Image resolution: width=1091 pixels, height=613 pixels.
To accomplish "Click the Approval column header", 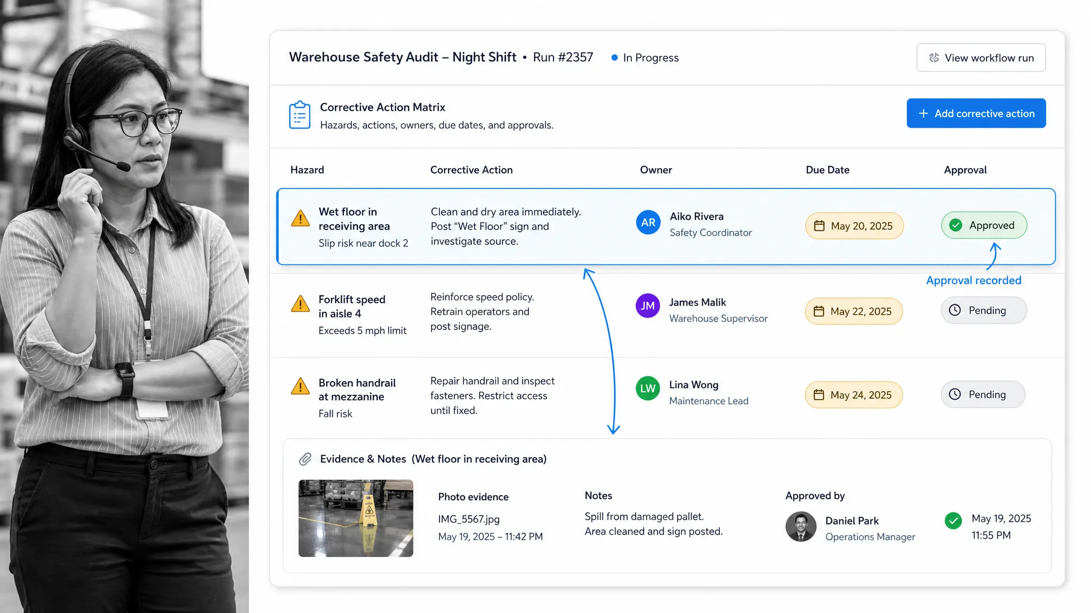I will click(965, 170).
